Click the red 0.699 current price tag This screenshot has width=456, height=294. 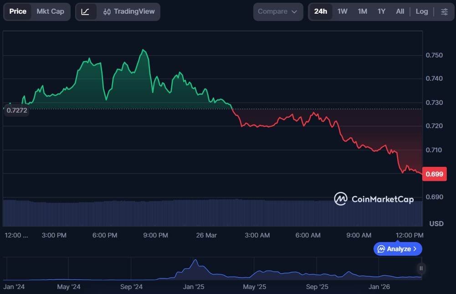(x=434, y=174)
